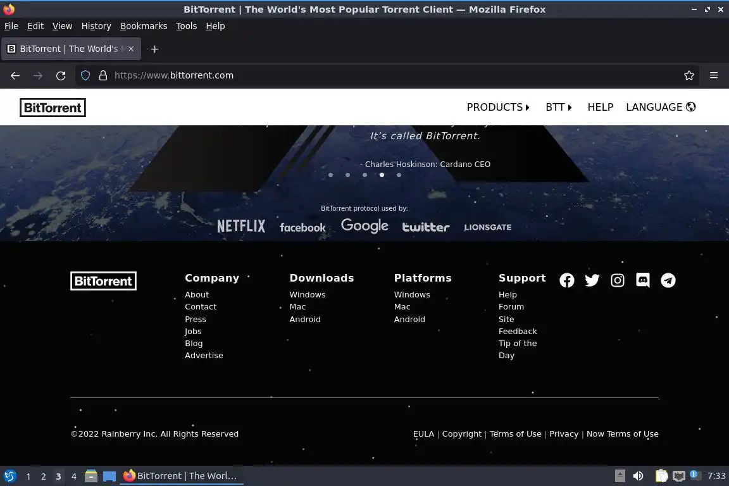The width and height of the screenshot is (729, 486).
Task: Select the fourth active carousel dot
Action: 382,175
